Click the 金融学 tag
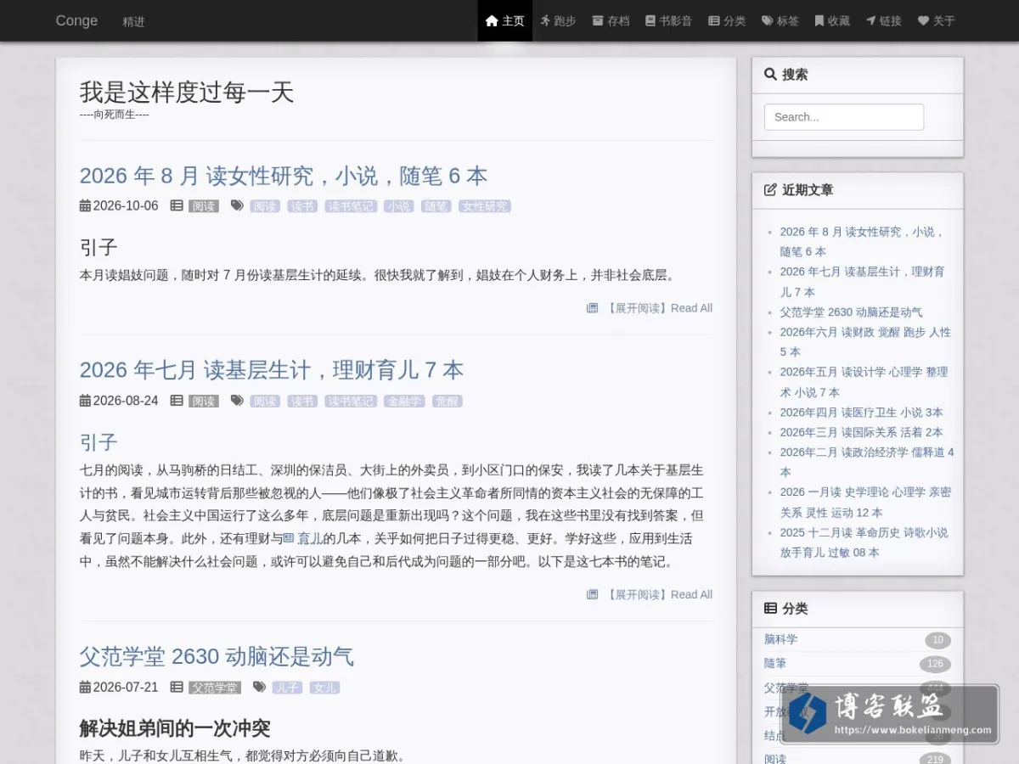The width and height of the screenshot is (1019, 764). coord(404,401)
